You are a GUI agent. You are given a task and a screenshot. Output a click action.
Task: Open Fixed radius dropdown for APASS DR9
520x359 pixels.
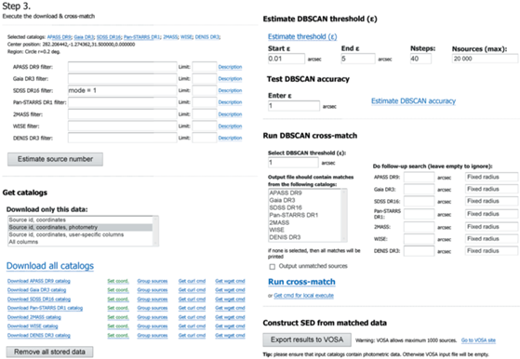click(491, 177)
